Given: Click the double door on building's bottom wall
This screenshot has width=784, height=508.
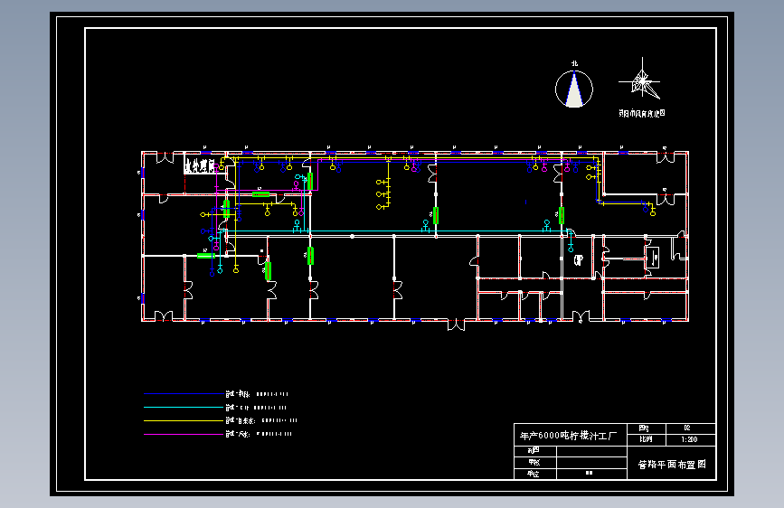Looking at the screenshot, I should click(x=456, y=325).
